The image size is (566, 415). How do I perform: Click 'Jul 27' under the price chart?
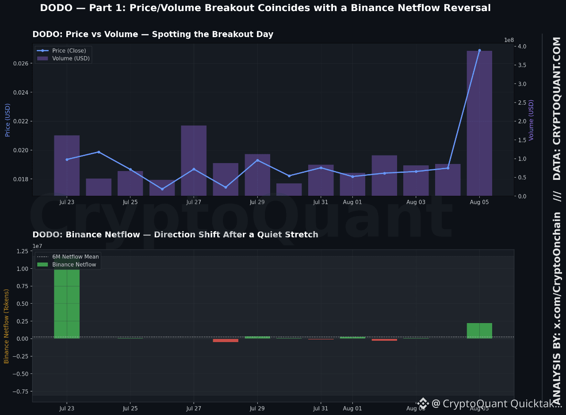coord(194,202)
